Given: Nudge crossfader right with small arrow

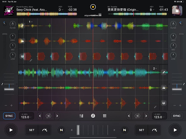Looking at the screenshot, I should 114,130.
